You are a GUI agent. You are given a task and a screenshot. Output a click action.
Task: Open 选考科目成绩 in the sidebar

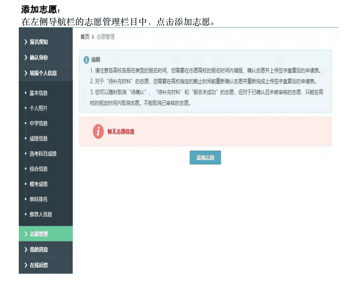pos(43,154)
